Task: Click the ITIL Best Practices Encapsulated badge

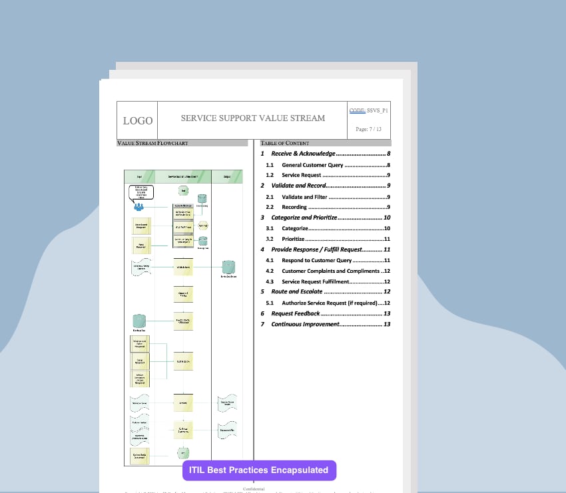Action: click(259, 470)
